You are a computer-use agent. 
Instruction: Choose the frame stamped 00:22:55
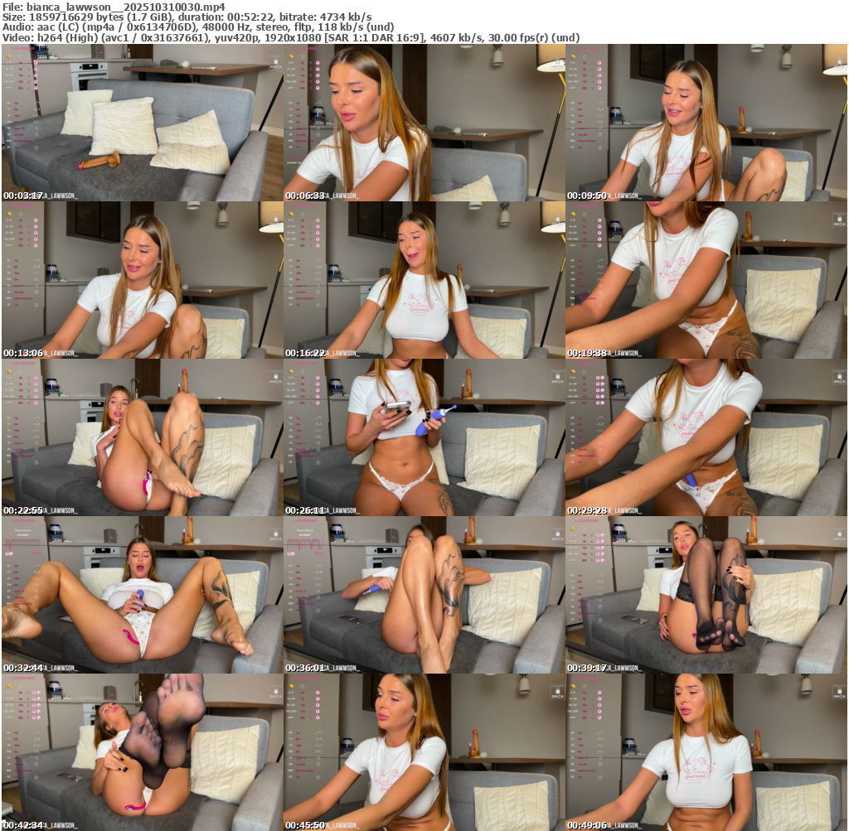pyautogui.click(x=143, y=437)
